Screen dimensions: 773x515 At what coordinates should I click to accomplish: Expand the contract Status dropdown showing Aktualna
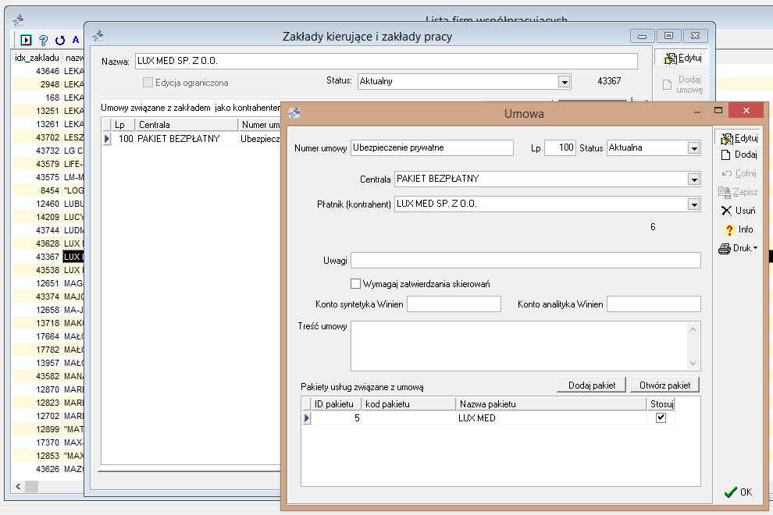[x=694, y=147]
